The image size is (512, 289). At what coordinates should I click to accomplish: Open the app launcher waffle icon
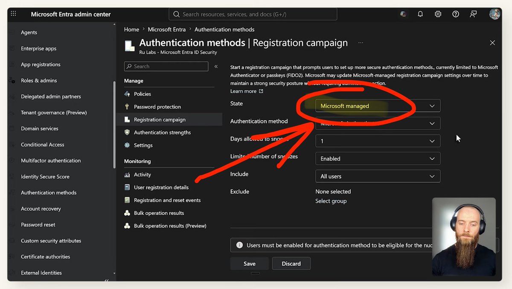pos(13,14)
